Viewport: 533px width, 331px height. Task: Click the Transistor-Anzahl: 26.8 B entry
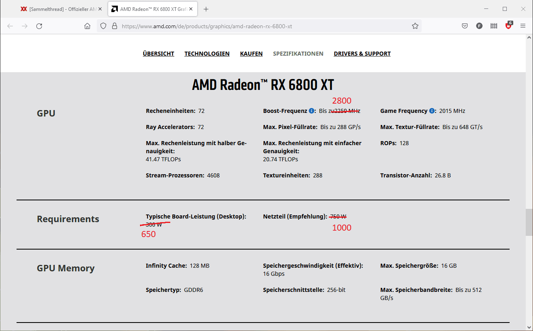416,175
